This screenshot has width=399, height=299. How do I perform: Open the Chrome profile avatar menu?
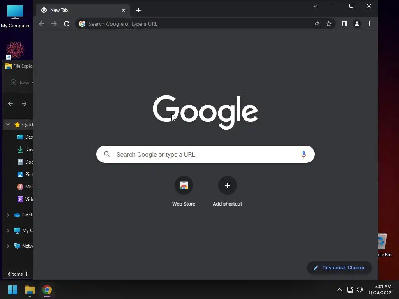pyautogui.click(x=357, y=24)
